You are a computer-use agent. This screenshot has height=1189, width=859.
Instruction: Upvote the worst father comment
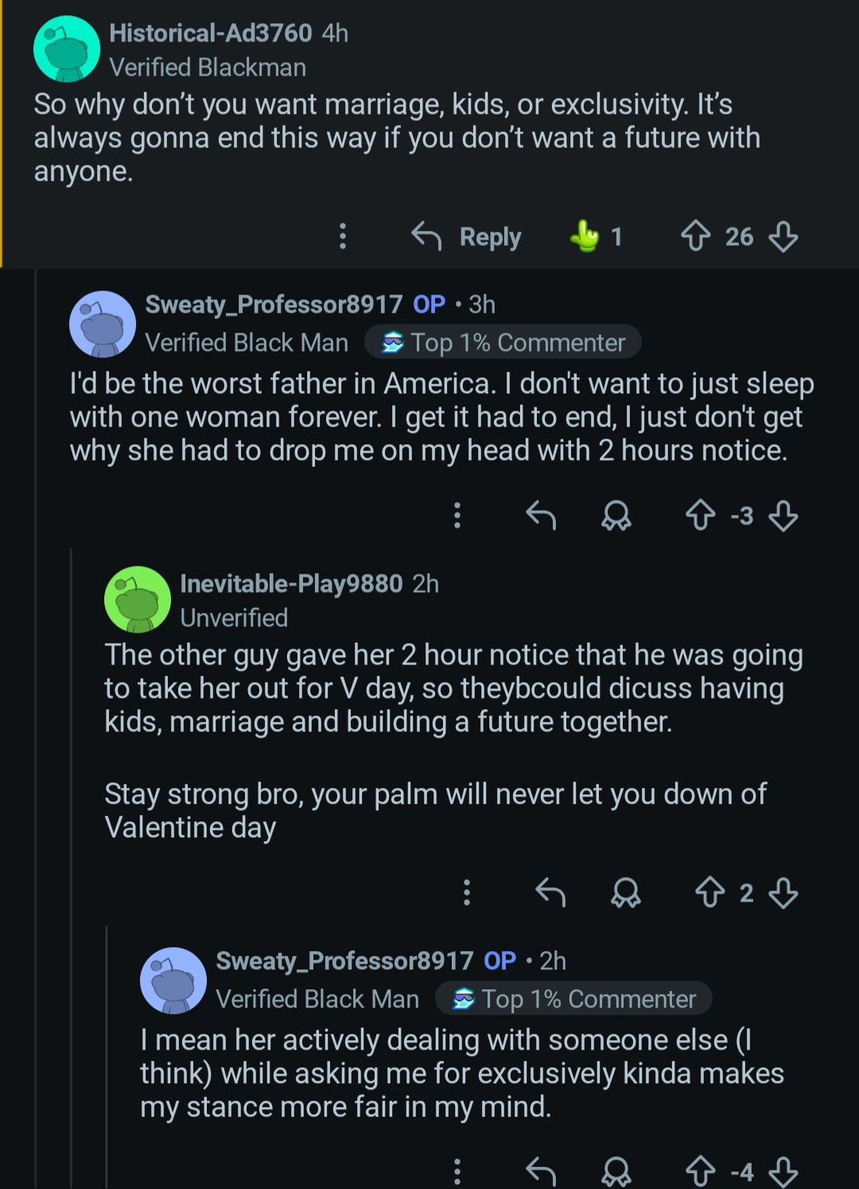pos(700,516)
